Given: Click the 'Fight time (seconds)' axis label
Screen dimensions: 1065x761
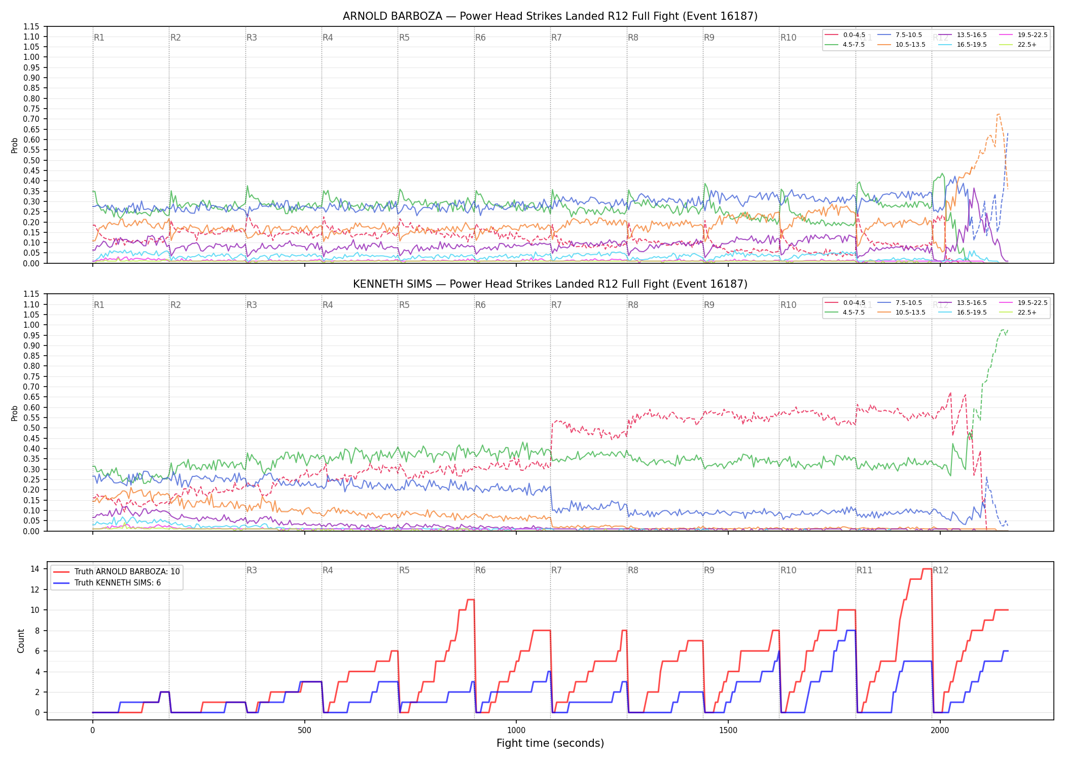Looking at the screenshot, I should pos(550,743).
